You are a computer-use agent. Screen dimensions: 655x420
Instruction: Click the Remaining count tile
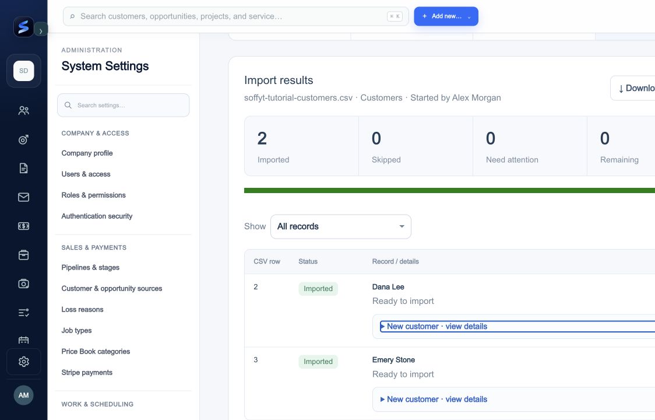pos(621,146)
